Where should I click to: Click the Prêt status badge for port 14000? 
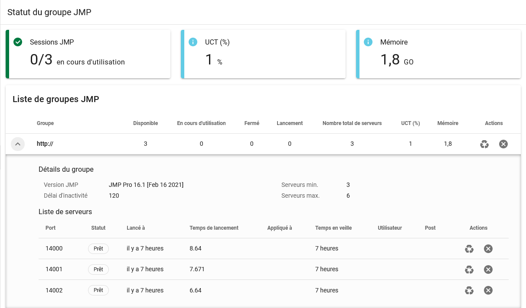98,249
